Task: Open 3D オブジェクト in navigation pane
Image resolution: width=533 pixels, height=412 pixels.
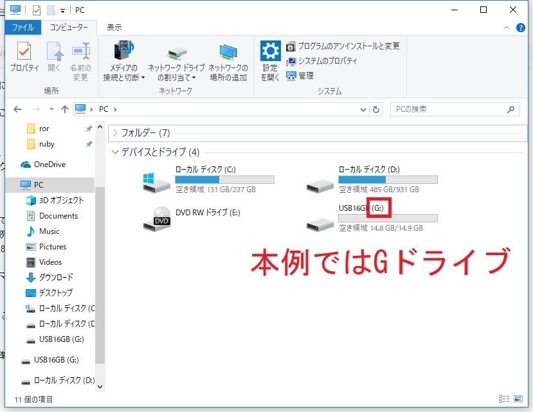Action: [x=55, y=201]
